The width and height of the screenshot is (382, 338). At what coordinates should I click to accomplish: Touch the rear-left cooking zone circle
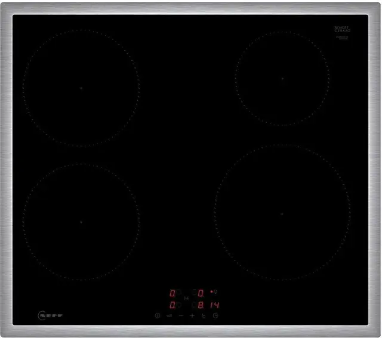[81, 88]
